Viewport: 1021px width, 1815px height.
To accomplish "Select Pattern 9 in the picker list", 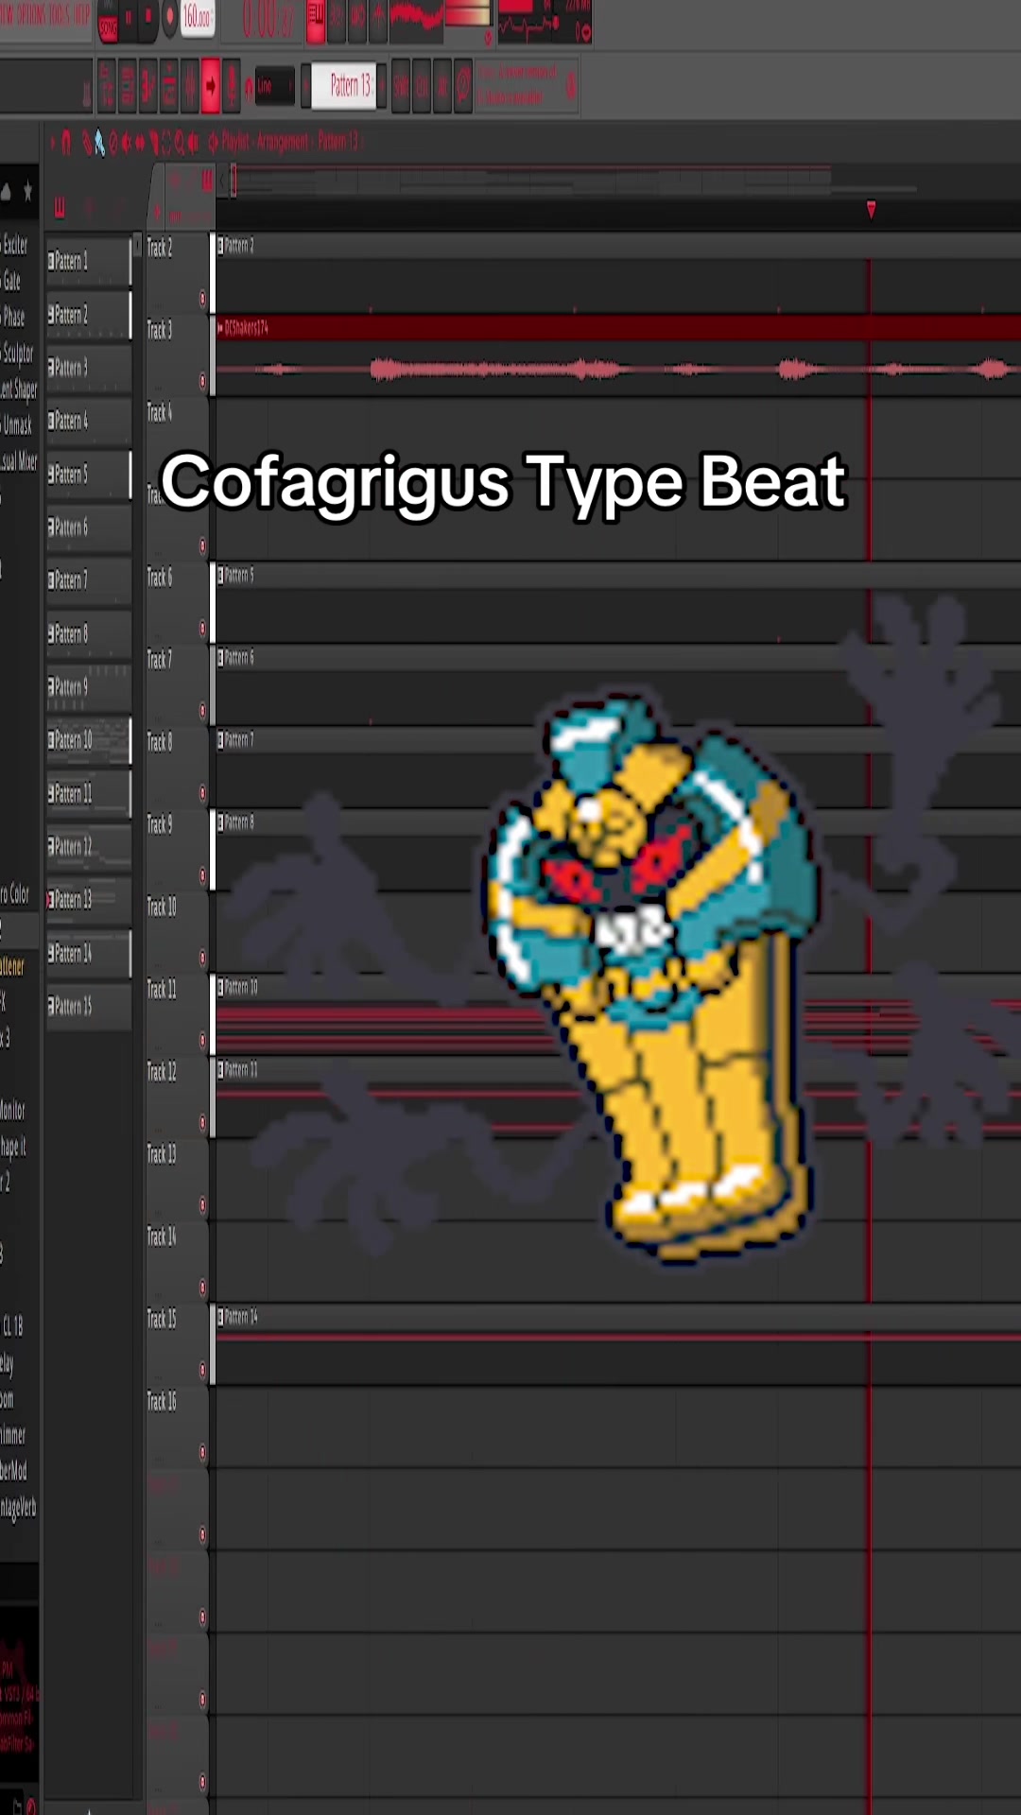I will (x=89, y=687).
